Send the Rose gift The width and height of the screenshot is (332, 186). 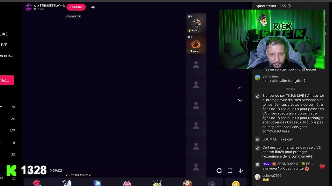[37, 183]
